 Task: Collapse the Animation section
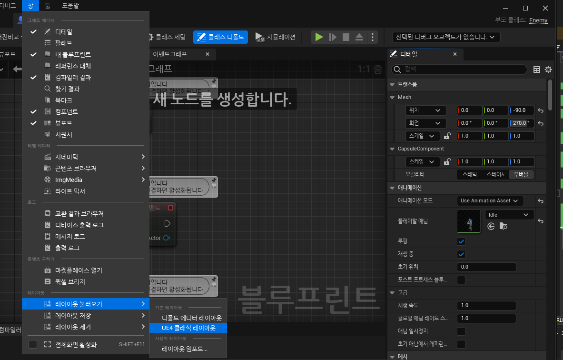click(x=392, y=188)
